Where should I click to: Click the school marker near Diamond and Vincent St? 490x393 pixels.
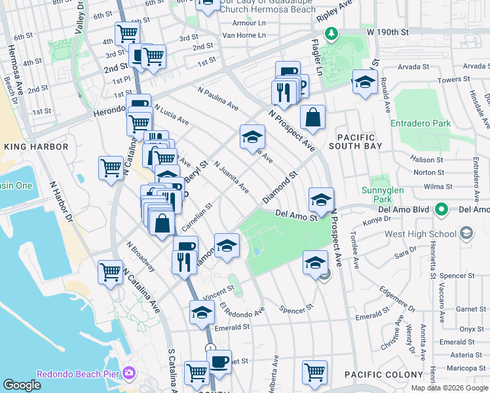(x=227, y=246)
